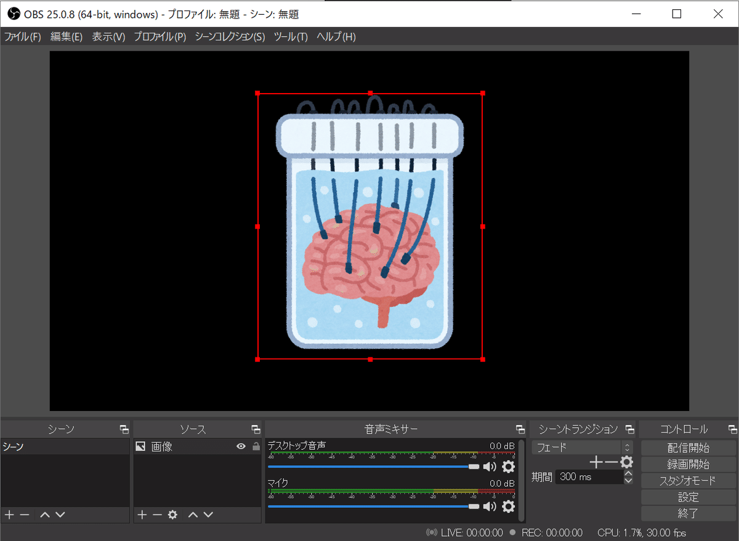Click the CPU: 1.7%, 30.00 fps status text
The image size is (739, 541).
coord(641,532)
